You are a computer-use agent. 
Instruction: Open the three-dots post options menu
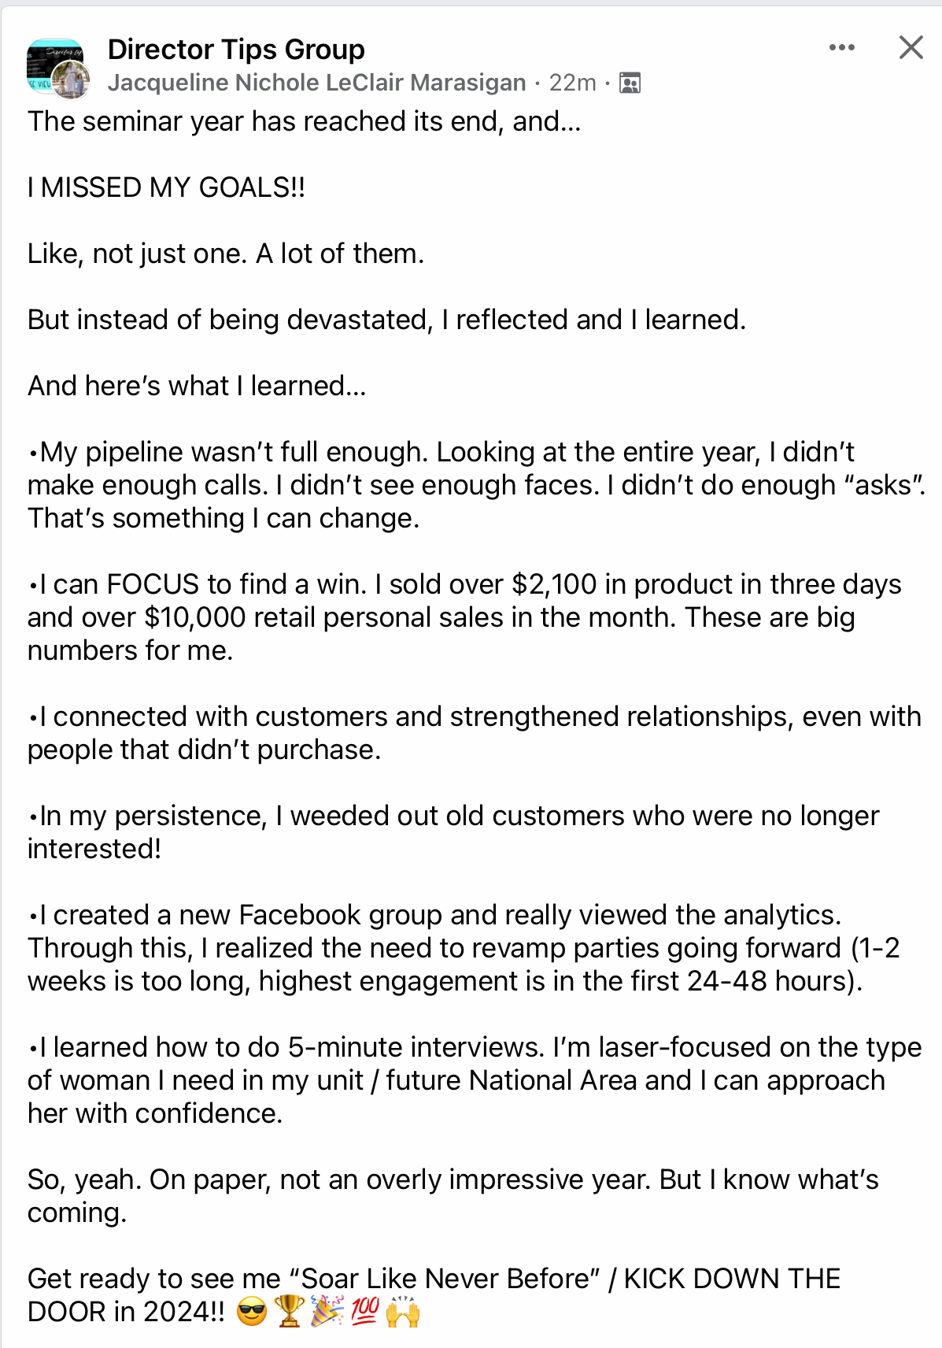click(841, 48)
